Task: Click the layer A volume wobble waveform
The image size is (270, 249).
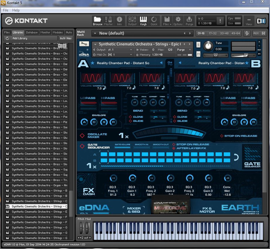Action: click(x=92, y=78)
